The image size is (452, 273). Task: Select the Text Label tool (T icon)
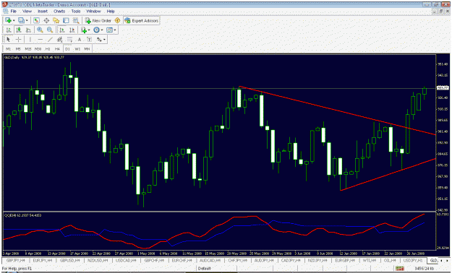coord(90,40)
